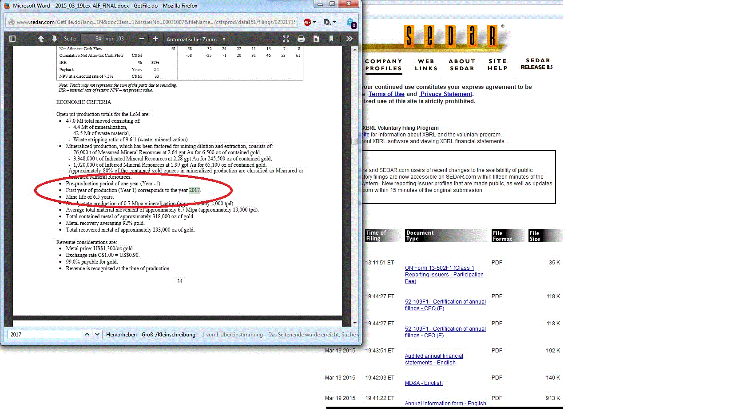
Task: Open the 52-109F1 CEO certification link
Action: [x=445, y=305]
